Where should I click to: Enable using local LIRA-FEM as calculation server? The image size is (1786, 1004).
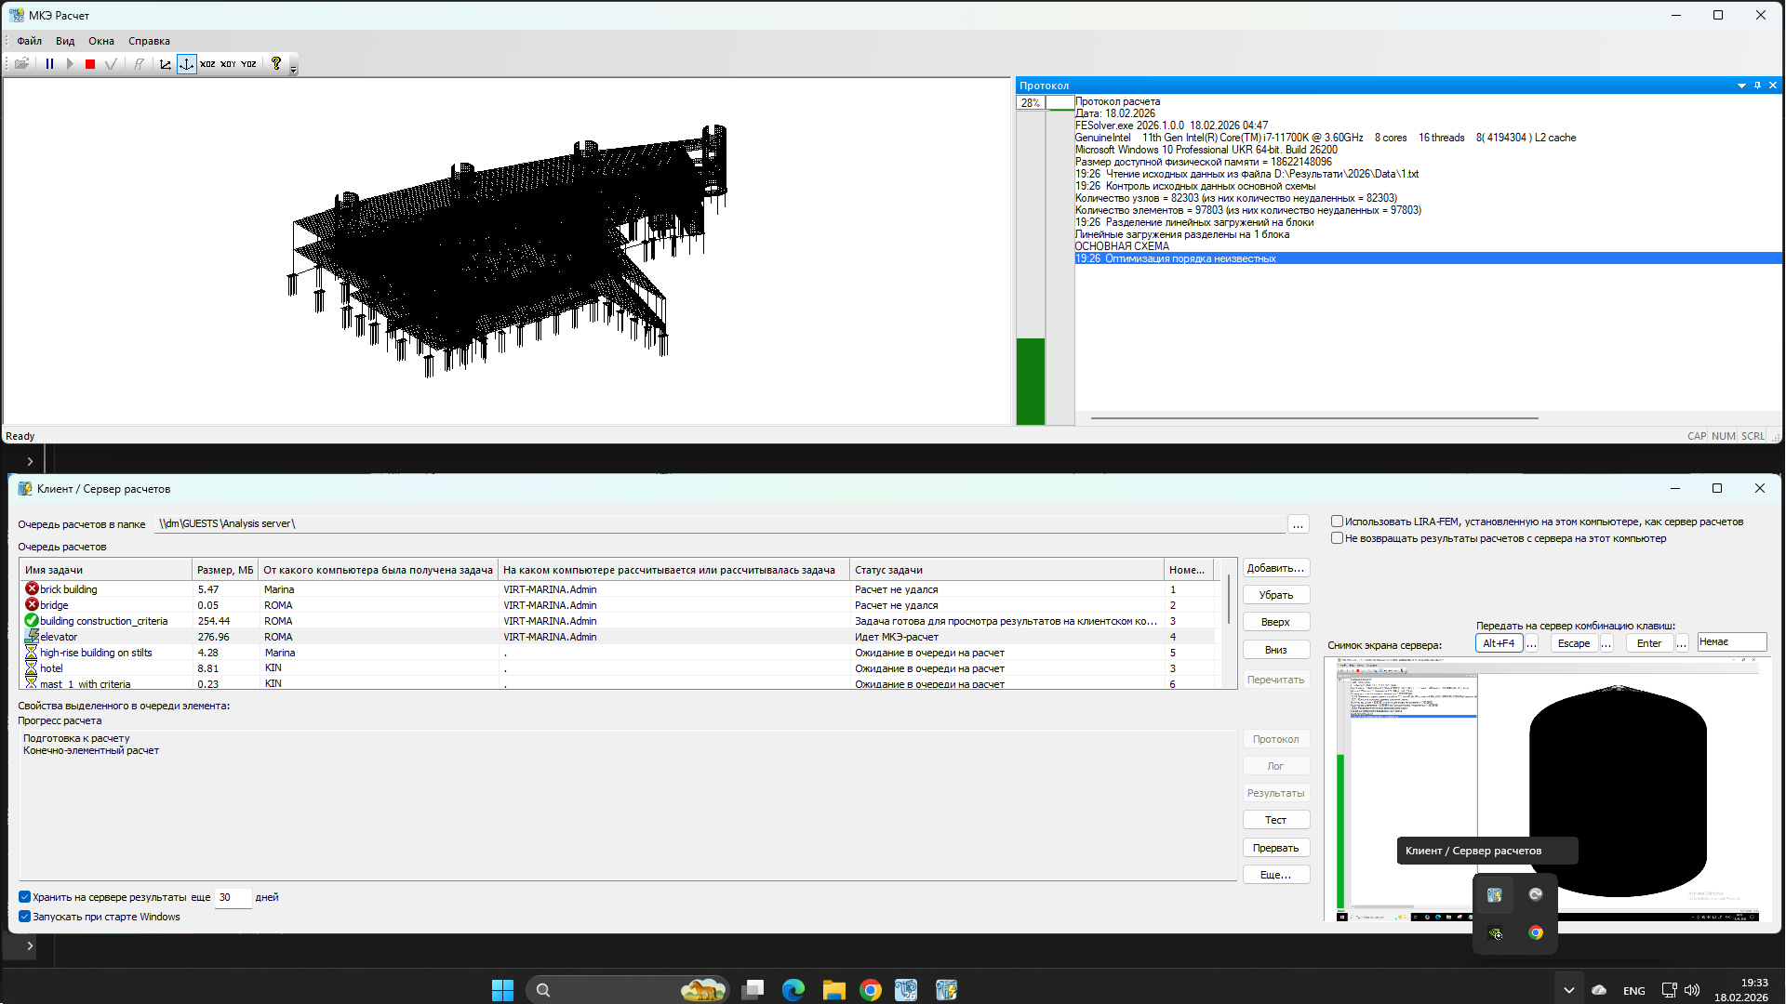[1337, 522]
